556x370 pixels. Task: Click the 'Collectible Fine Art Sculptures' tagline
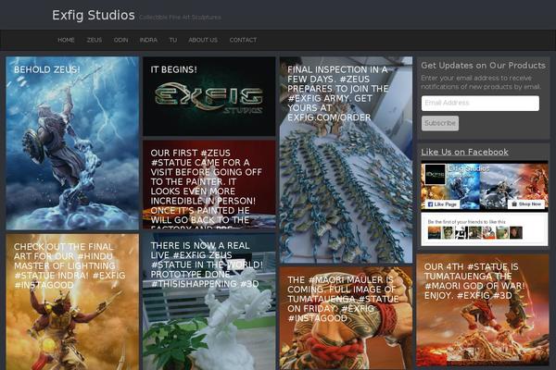180,18
